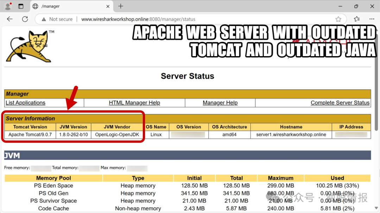Viewport: 380px width, 213px height.
Task: Click the Maximum column header
Action: coord(281,178)
